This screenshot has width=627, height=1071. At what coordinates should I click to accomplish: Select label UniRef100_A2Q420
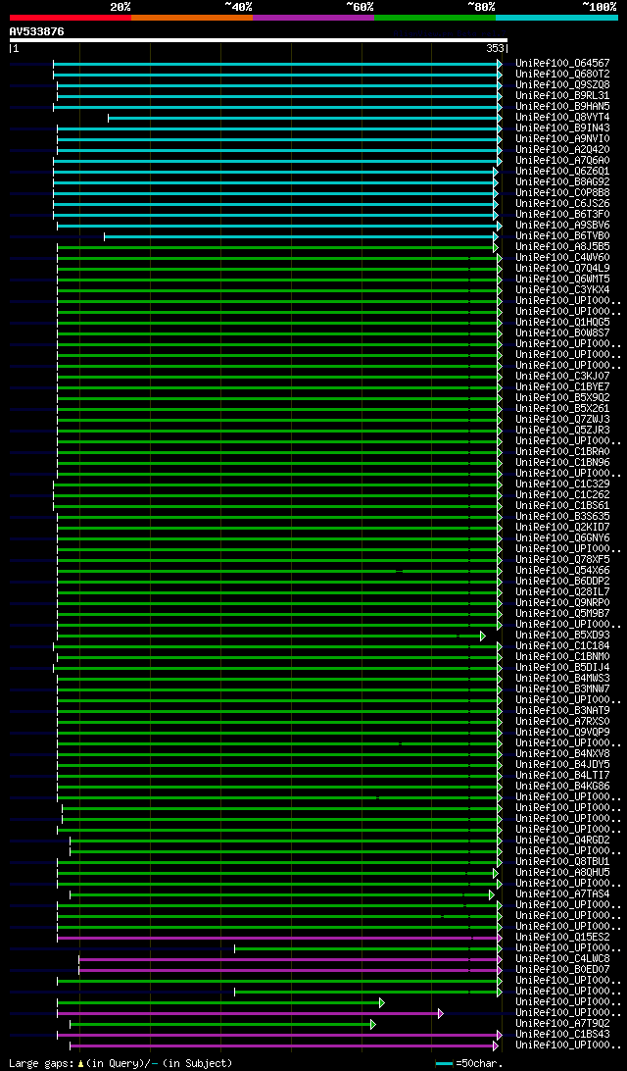(563, 150)
